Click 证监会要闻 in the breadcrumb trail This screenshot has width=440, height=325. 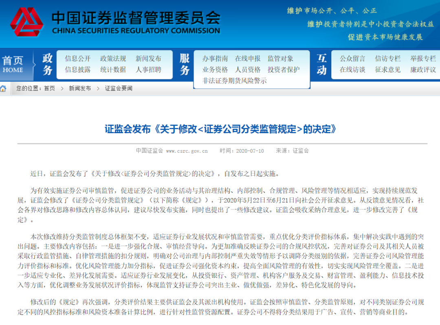click(119, 89)
